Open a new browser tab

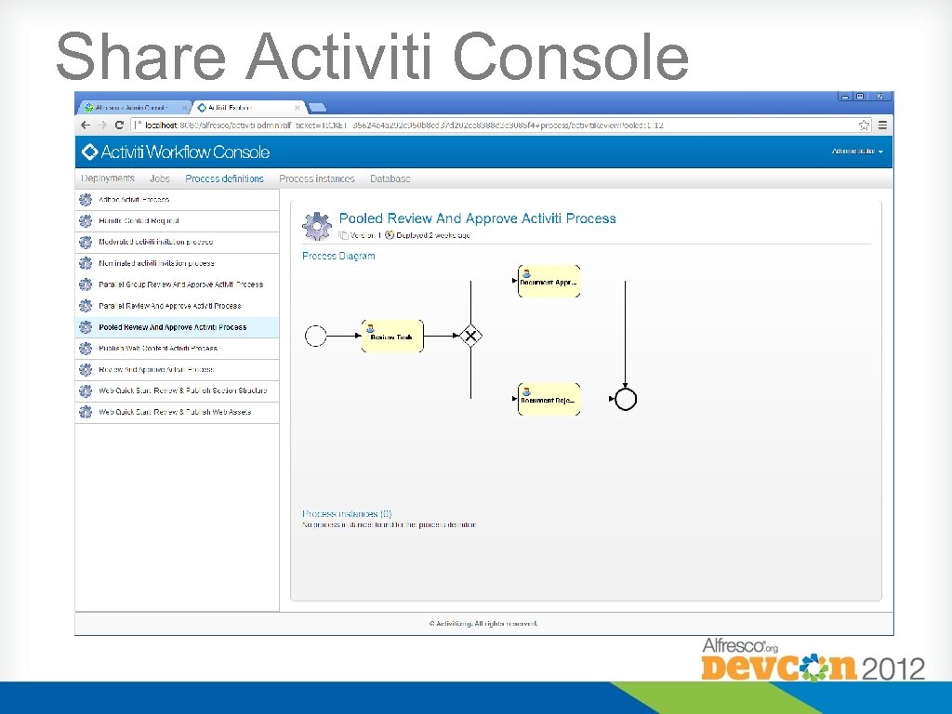(x=317, y=108)
